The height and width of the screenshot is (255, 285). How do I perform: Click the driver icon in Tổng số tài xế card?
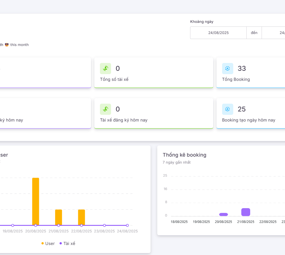tap(105, 69)
